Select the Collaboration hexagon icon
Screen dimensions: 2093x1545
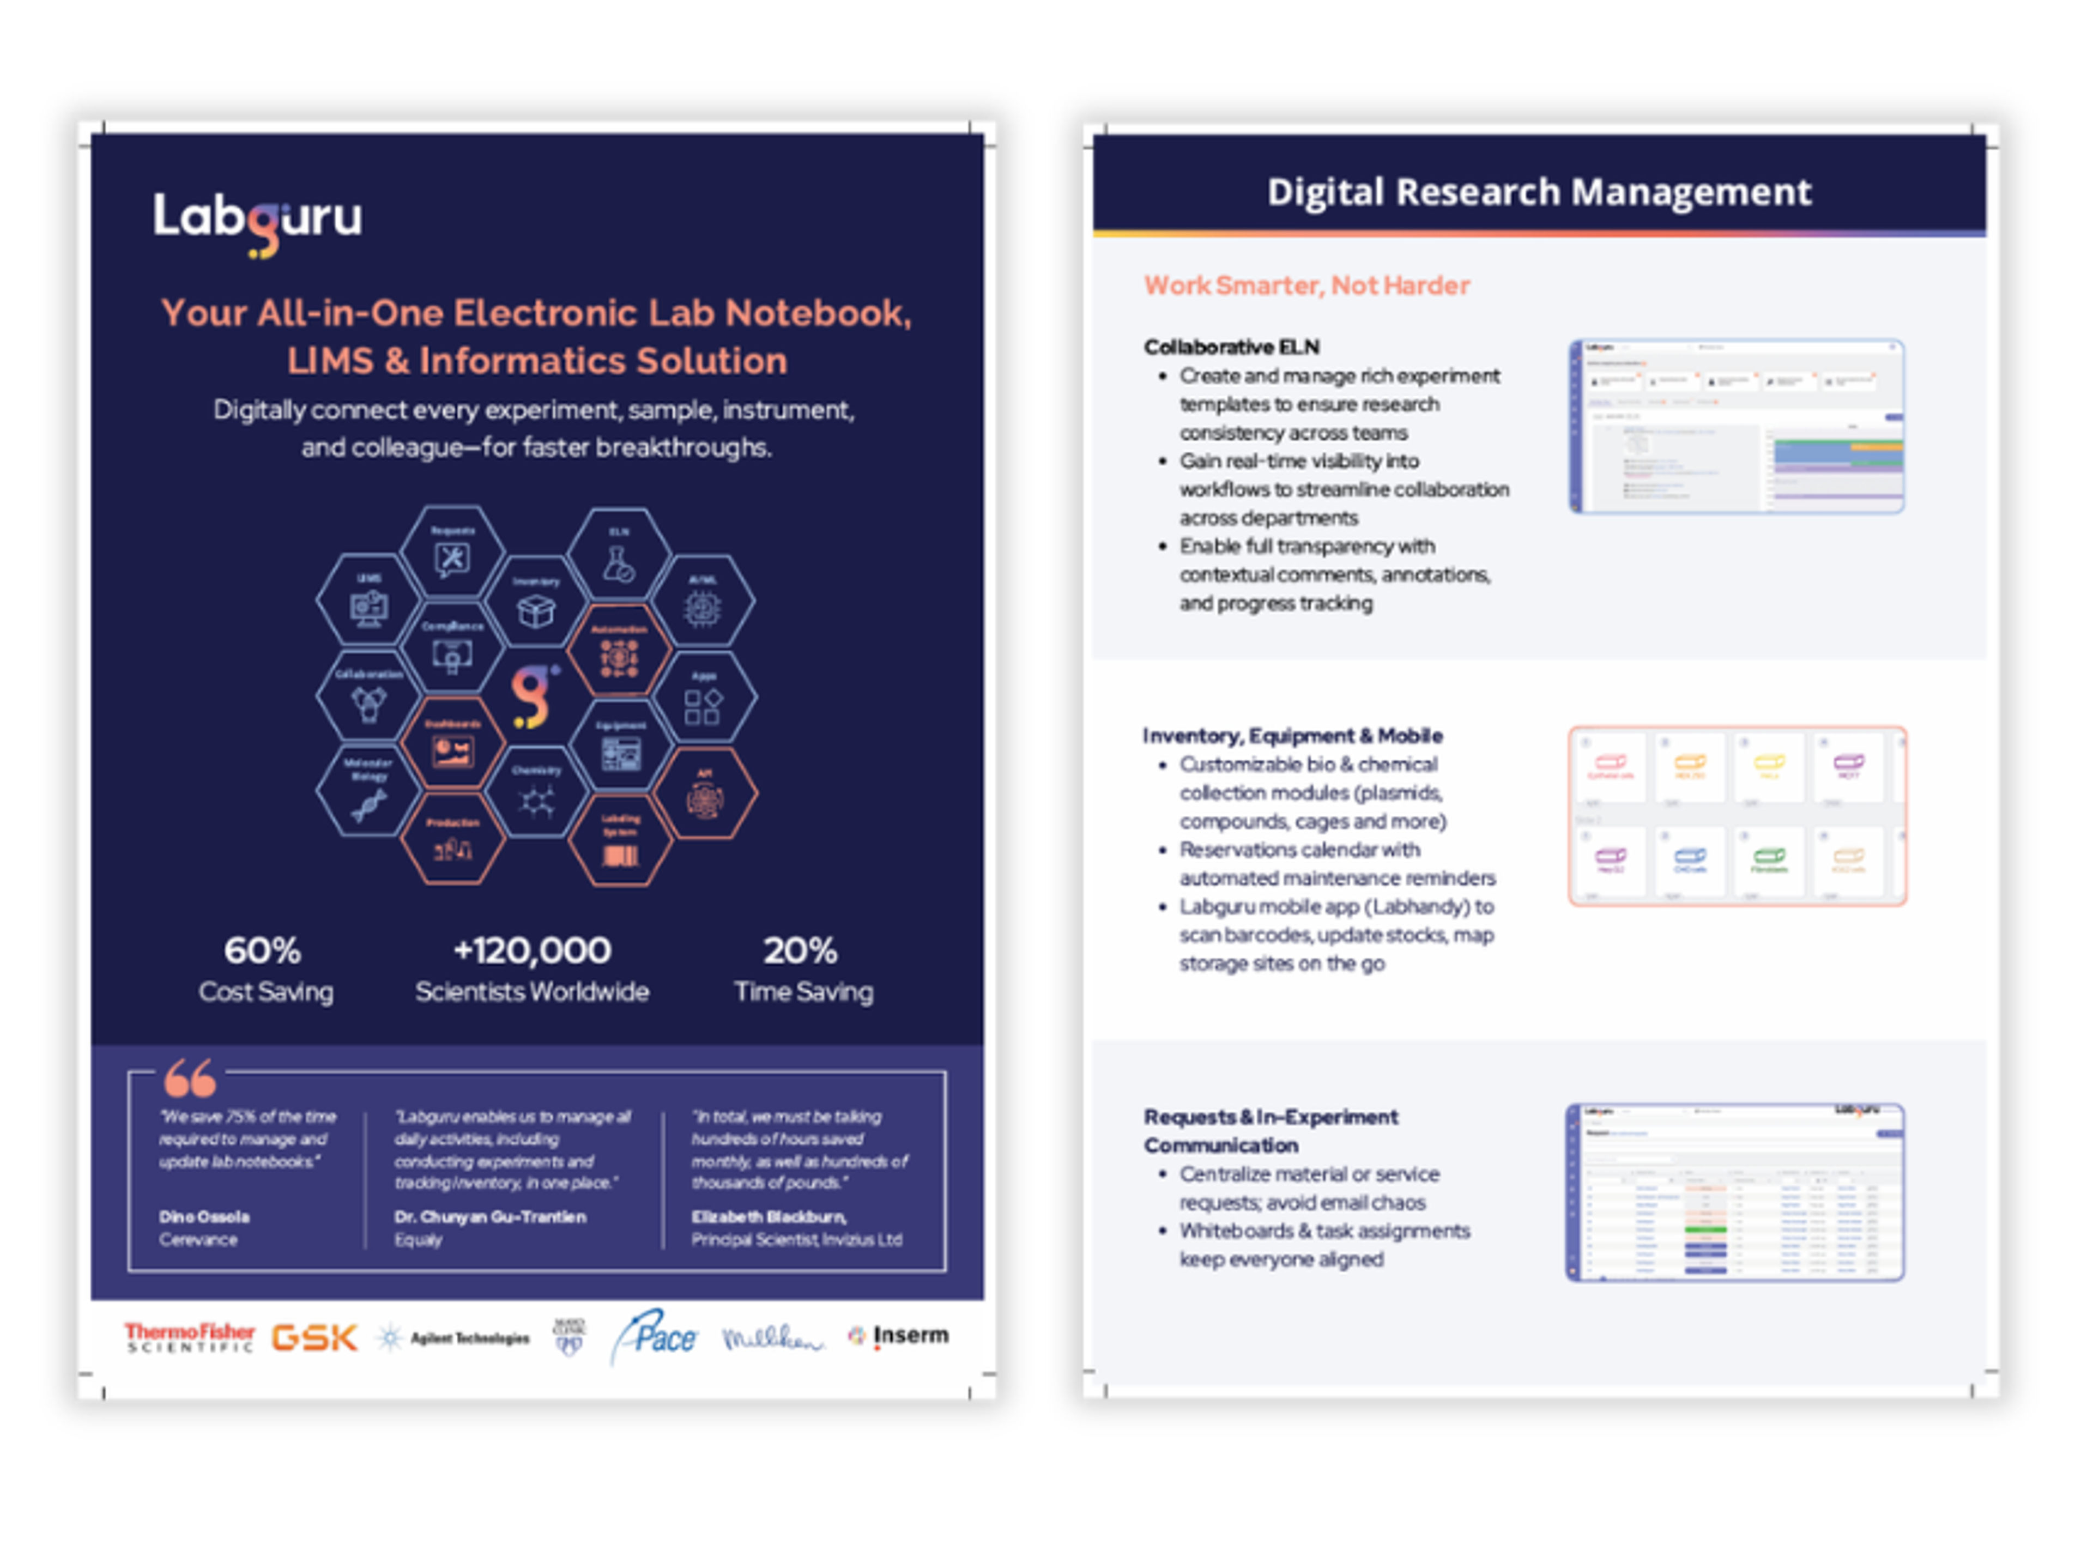(368, 696)
